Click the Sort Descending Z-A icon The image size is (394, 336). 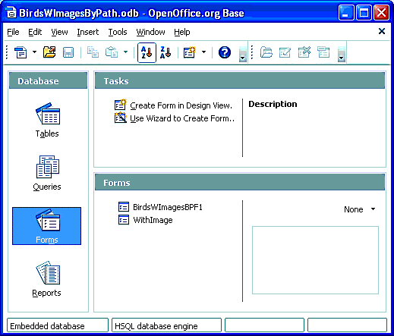pos(165,52)
